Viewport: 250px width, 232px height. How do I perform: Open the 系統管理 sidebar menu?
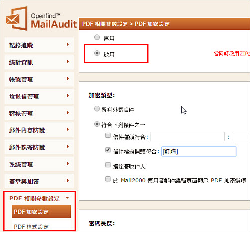(x=39, y=164)
